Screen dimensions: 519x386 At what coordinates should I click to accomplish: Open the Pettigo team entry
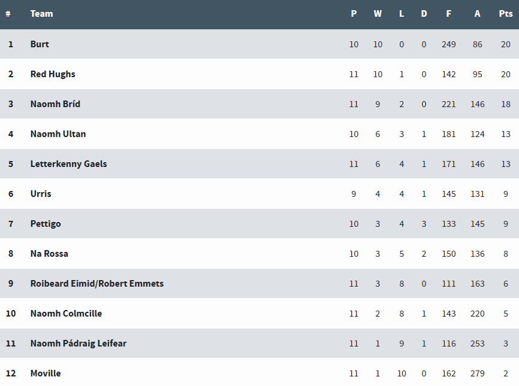46,224
